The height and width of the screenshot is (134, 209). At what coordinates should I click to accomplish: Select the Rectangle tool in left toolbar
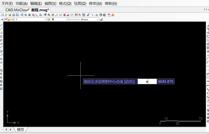point(1,44)
